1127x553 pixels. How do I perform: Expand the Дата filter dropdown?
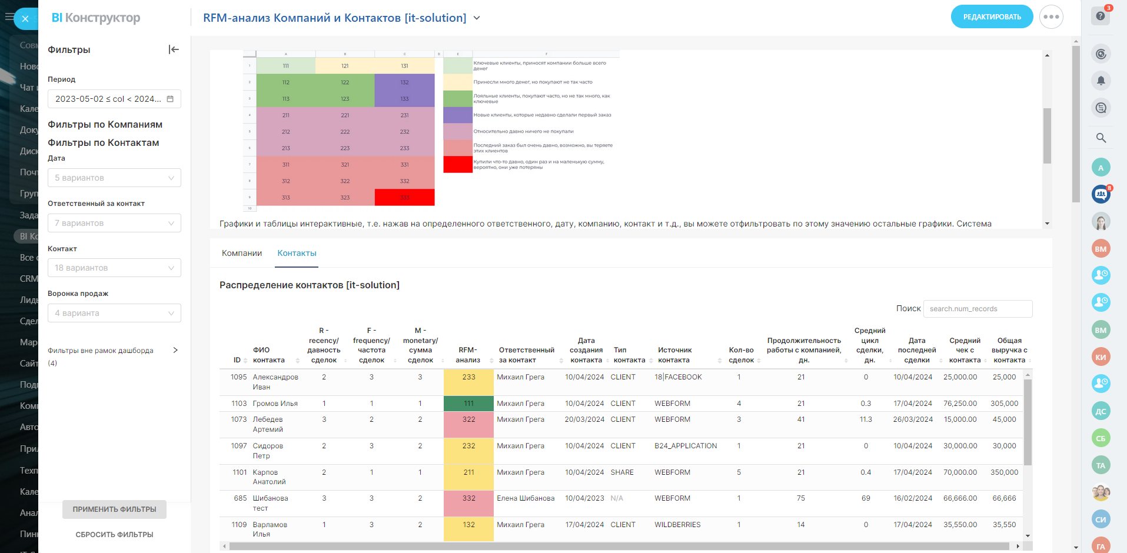pyautogui.click(x=114, y=178)
